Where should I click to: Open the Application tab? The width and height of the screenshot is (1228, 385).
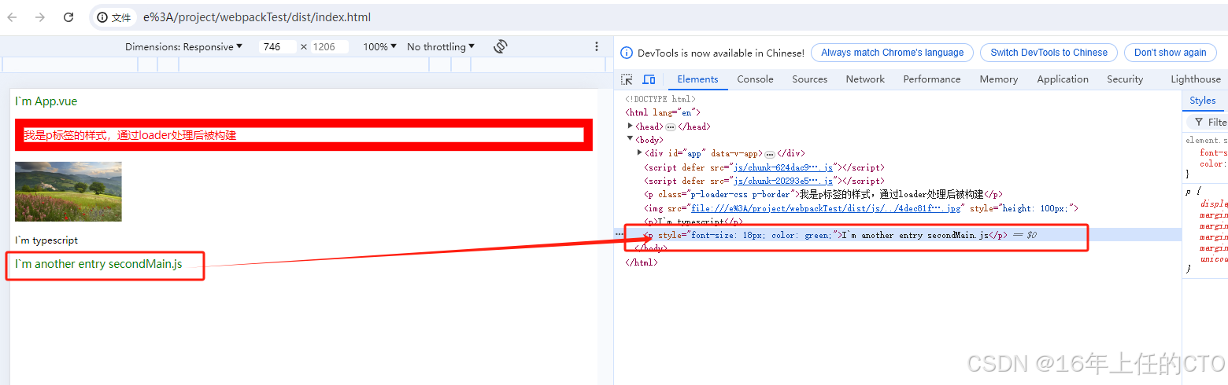(x=1062, y=79)
